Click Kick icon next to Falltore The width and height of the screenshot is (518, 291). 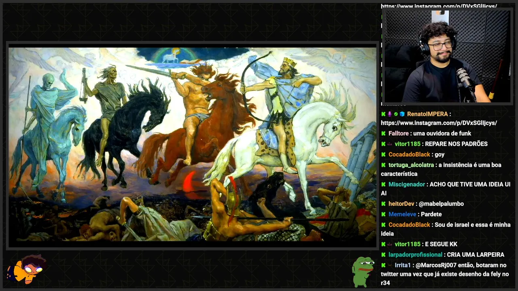point(383,133)
